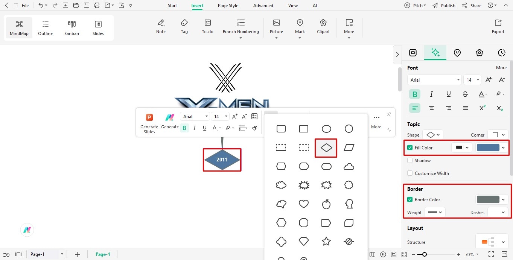Open the border Weight dropdown

click(x=435, y=212)
